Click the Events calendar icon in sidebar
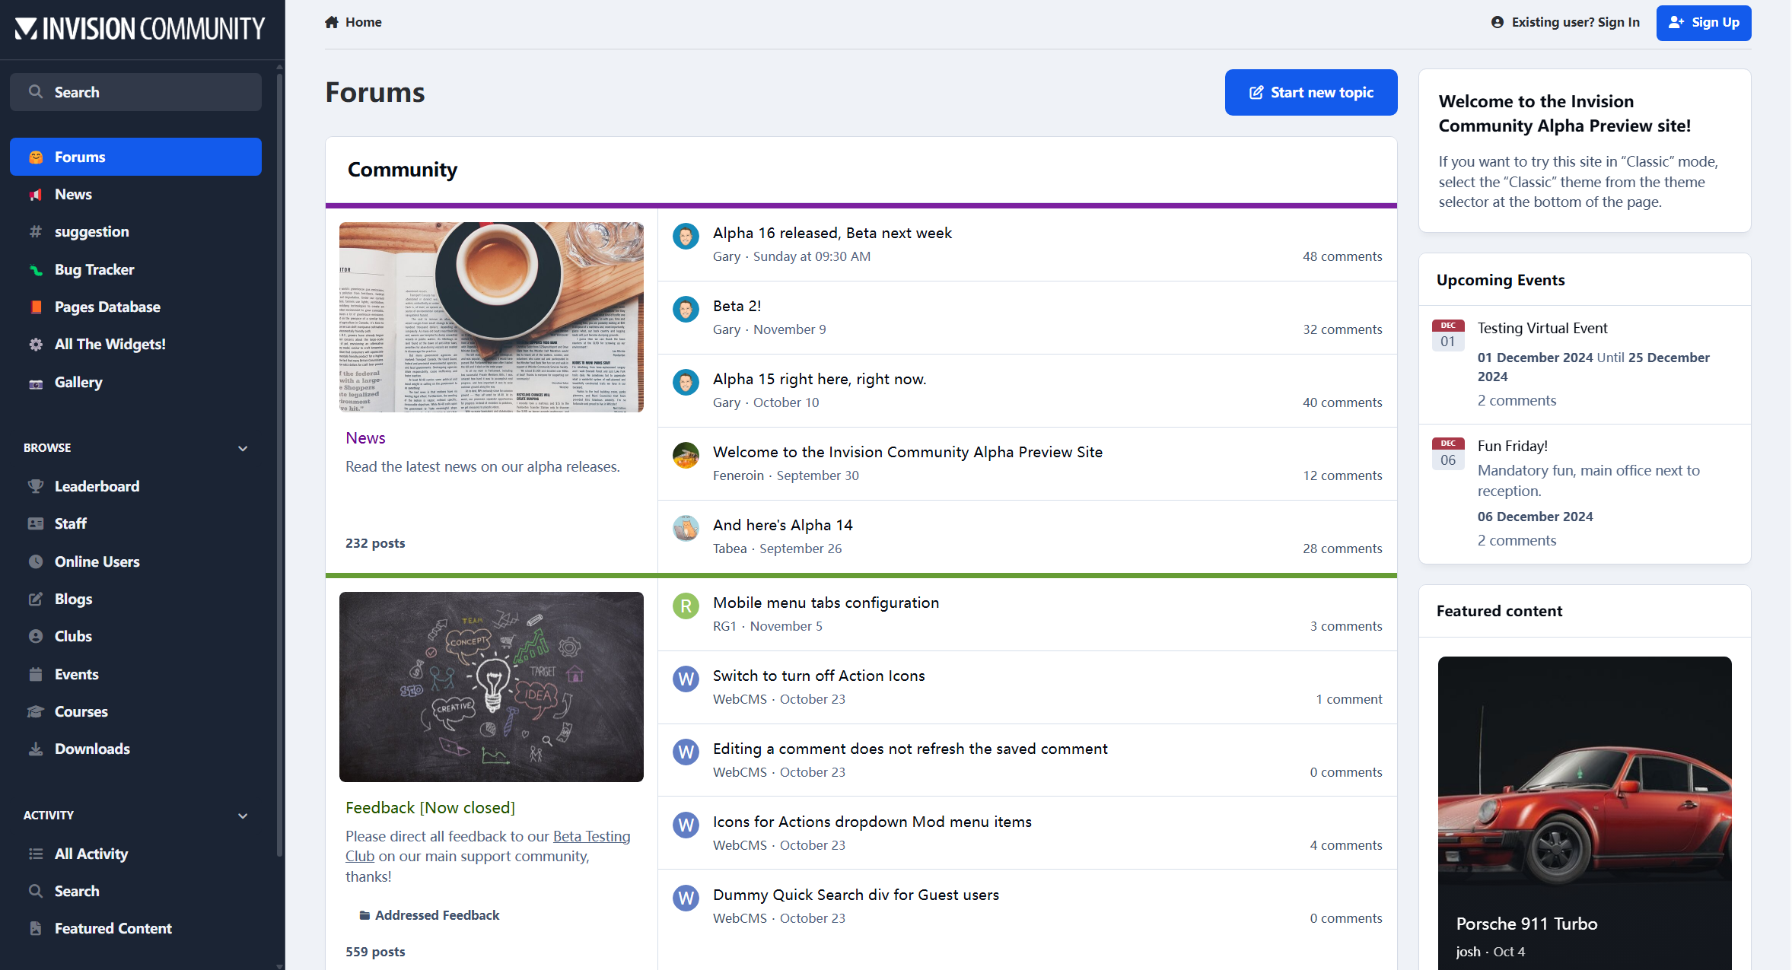This screenshot has width=1792, height=970. [x=35, y=674]
